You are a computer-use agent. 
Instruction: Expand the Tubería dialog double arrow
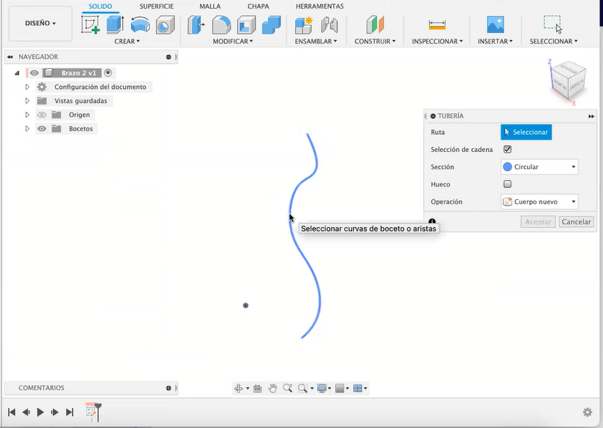point(591,116)
